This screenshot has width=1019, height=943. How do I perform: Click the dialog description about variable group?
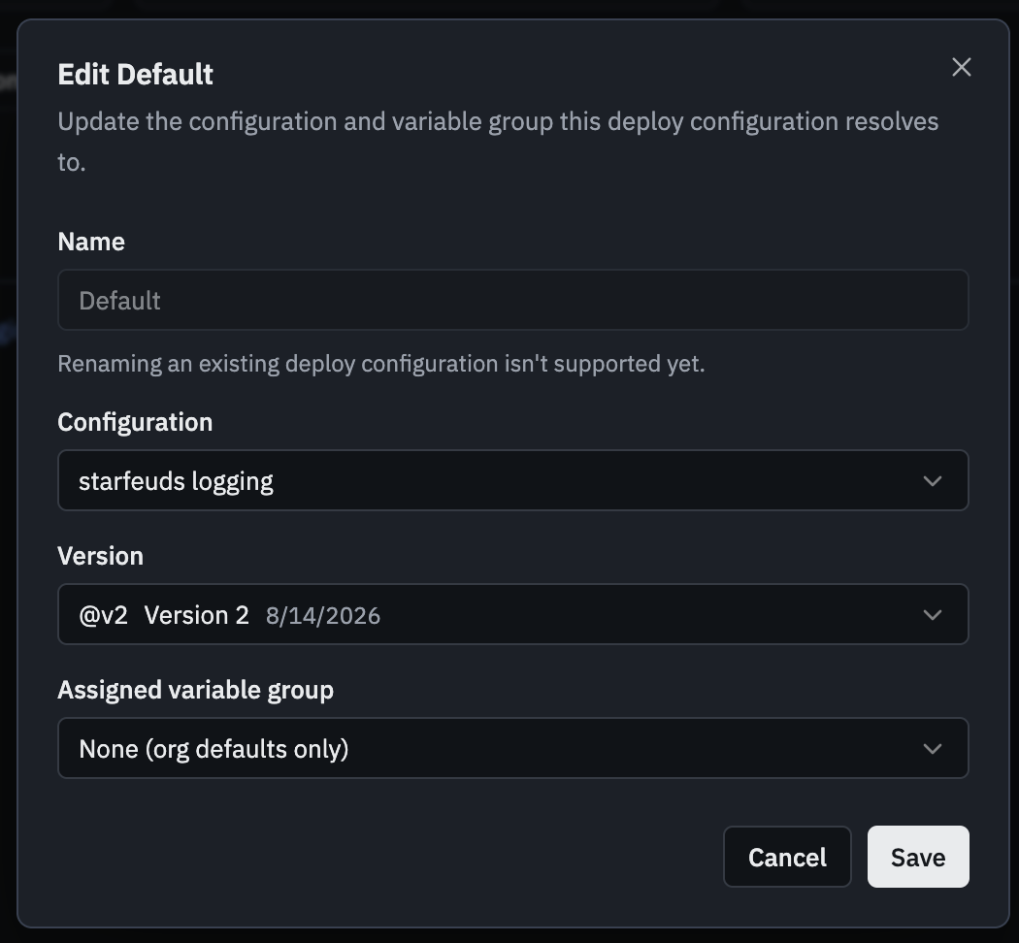pos(498,142)
